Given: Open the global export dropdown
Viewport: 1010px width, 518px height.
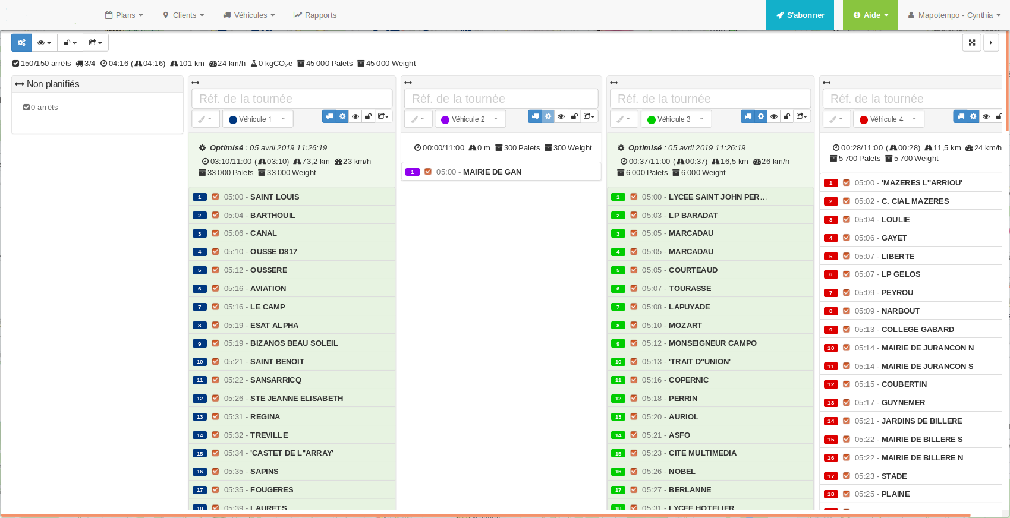Looking at the screenshot, I should coord(96,43).
